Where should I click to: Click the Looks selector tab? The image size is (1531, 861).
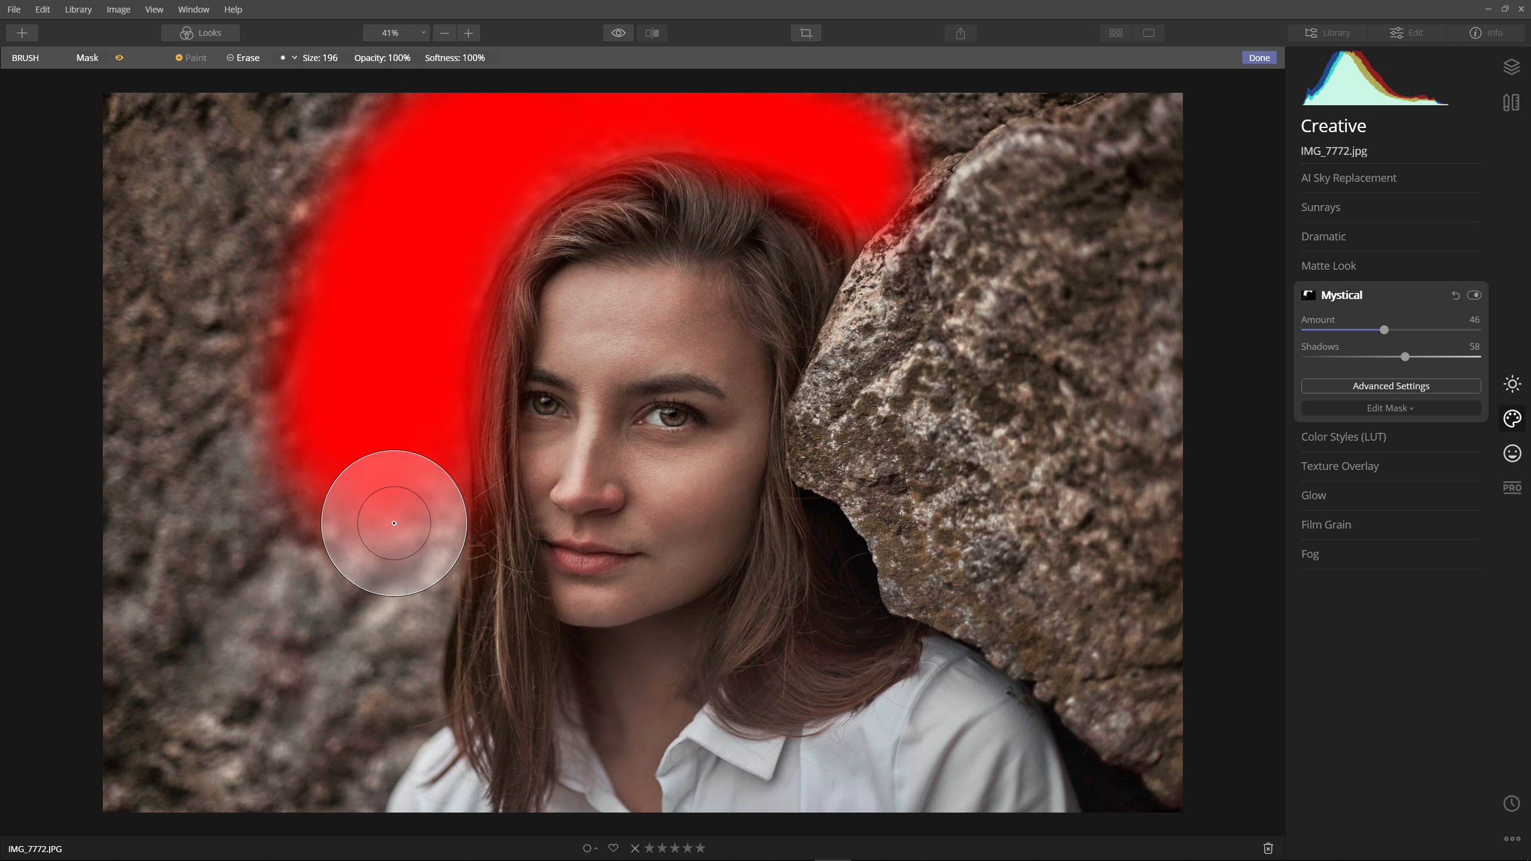click(201, 33)
